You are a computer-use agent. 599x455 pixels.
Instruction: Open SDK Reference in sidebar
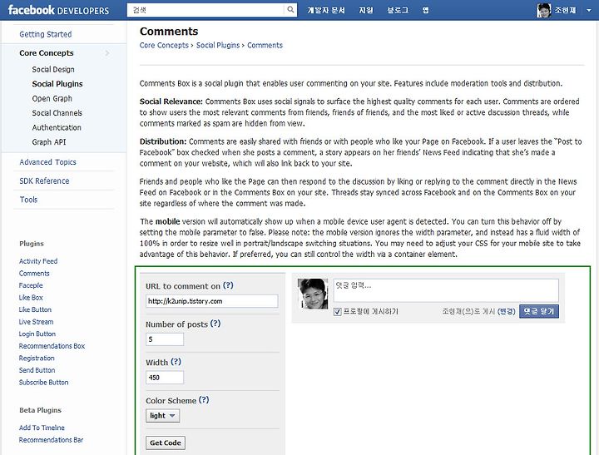(x=44, y=181)
